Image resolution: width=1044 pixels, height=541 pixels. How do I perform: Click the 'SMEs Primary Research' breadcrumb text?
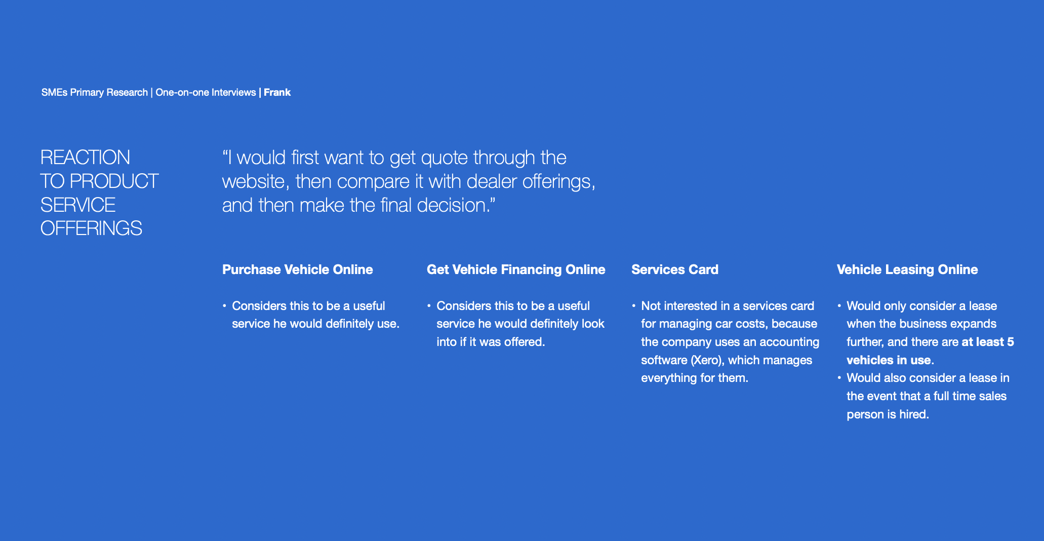(x=95, y=92)
